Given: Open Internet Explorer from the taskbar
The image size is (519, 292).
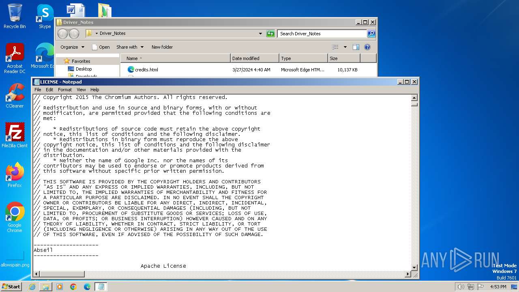Looking at the screenshot, I should pyautogui.click(x=32, y=287).
